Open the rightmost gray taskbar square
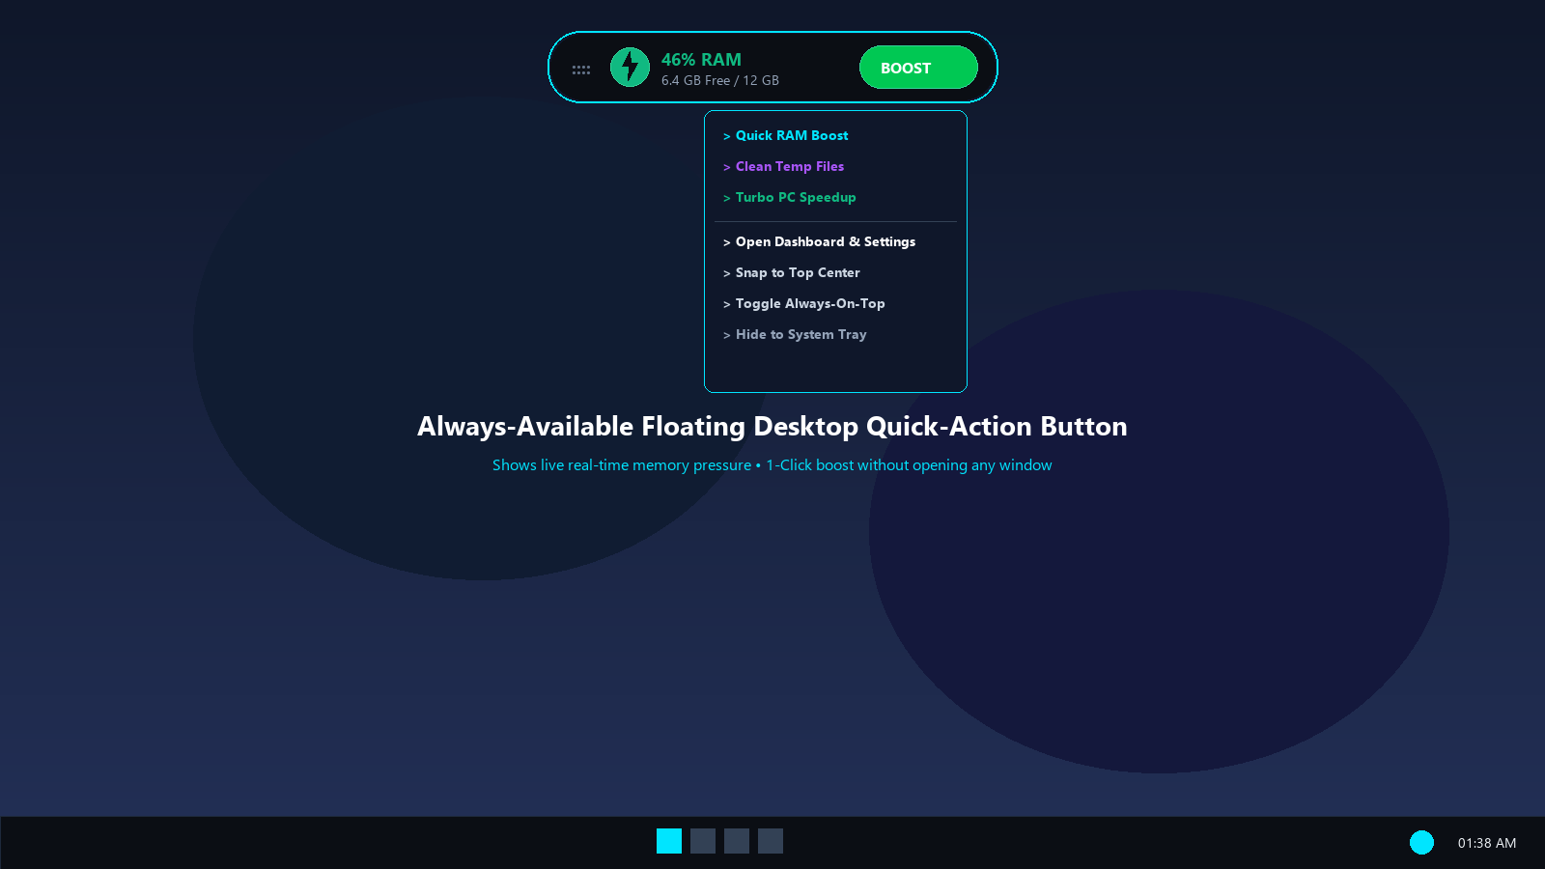Image resolution: width=1545 pixels, height=869 pixels. pos(771,841)
